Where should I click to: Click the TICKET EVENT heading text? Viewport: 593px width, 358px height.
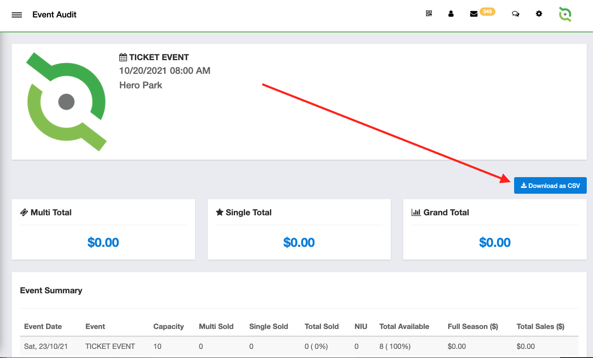159,57
